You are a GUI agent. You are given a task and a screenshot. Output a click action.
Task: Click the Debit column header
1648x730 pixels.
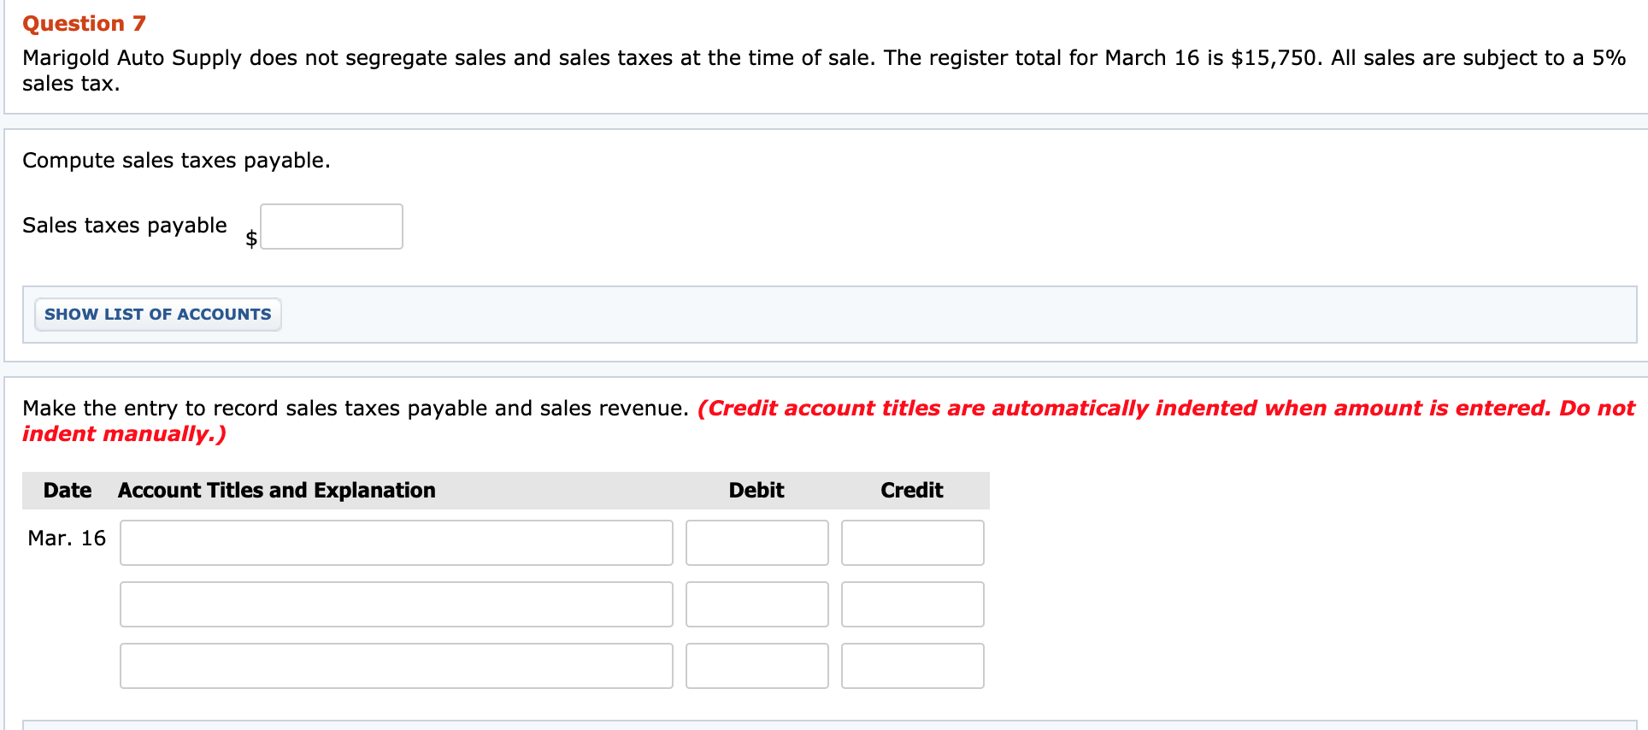click(x=756, y=490)
